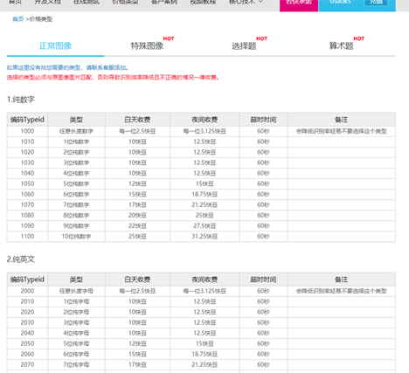
Task: Expand the 核心技术 menu arrow in navigation
Action: (x=261, y=2)
